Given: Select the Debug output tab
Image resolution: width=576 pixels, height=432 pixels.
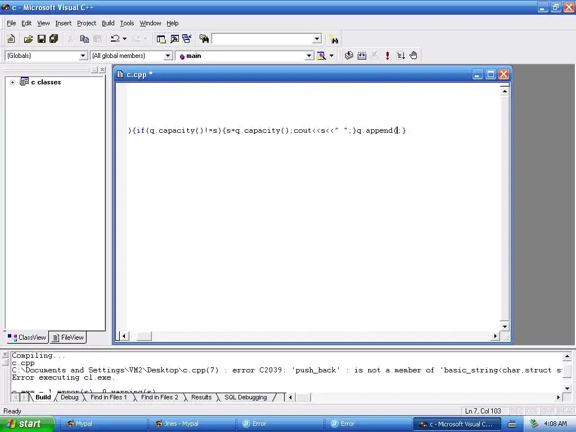Looking at the screenshot, I should click(69, 397).
